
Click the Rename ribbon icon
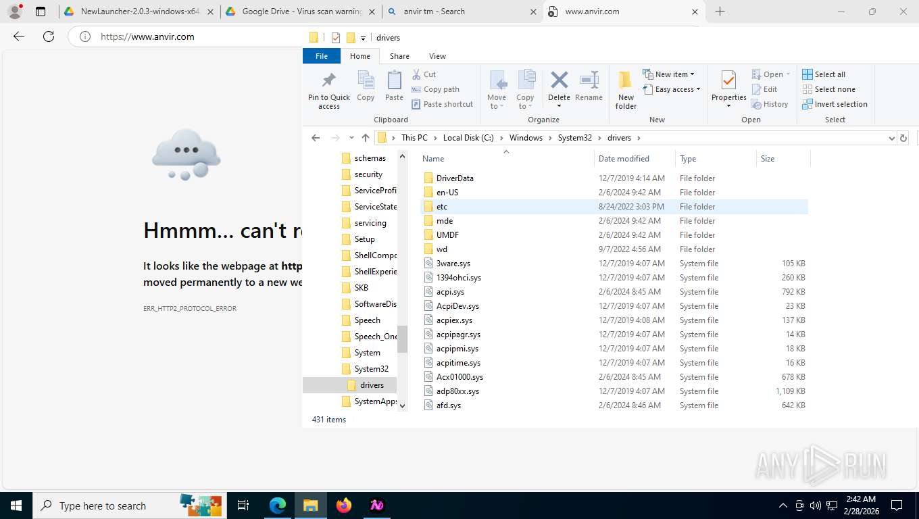click(x=589, y=86)
